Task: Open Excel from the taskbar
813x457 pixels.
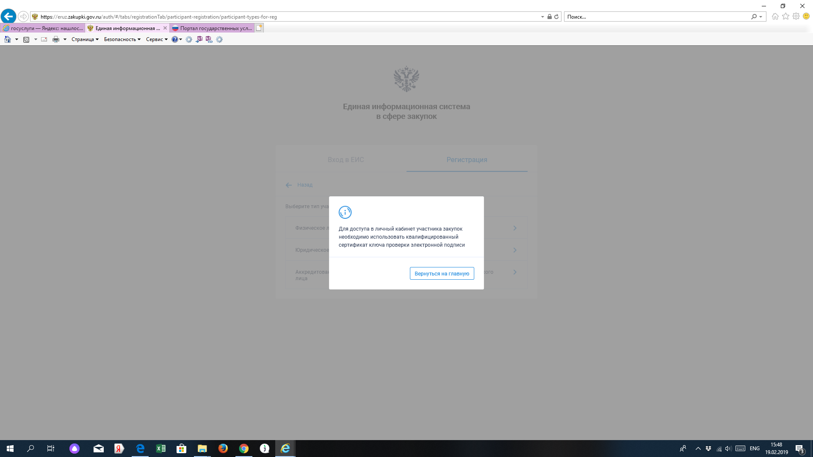Action: [x=160, y=448]
